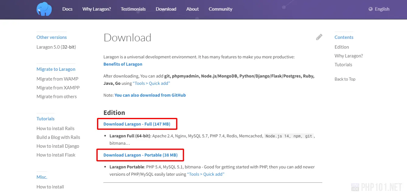
Task: Open Laragon 5.0 (32-bit) version link
Action: (56, 47)
